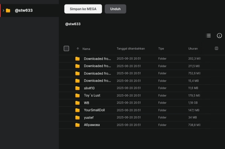225x149 pixels.
Task: Select the Абрамова folder name
Action: (92, 125)
